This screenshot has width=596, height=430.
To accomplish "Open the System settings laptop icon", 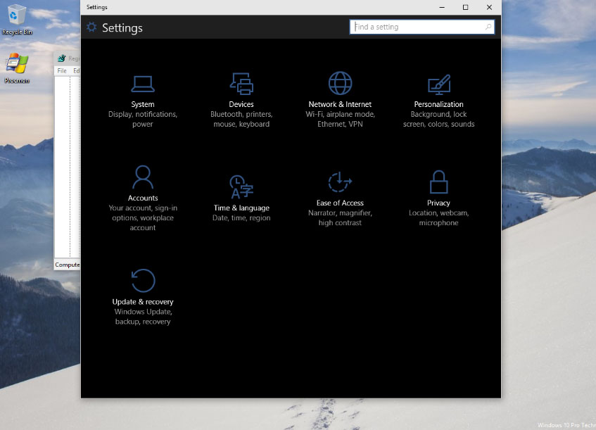I will point(143,84).
